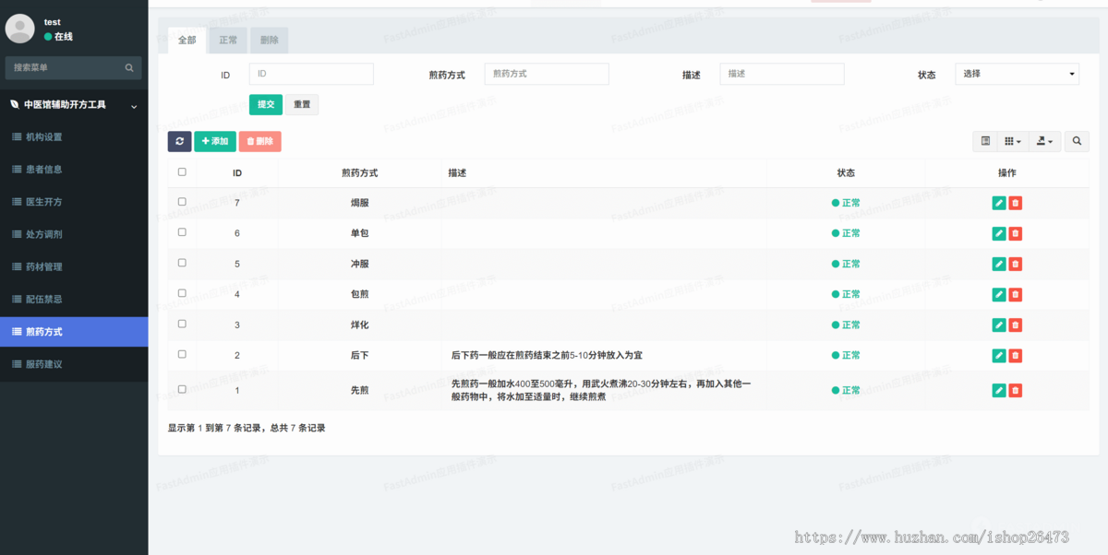This screenshot has height=555, width=1108.
Task: Edit the 先煎 row
Action: [x=999, y=390]
